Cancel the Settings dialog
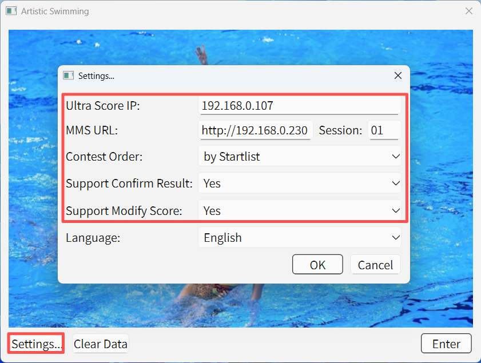The width and height of the screenshot is (481, 363). pyautogui.click(x=375, y=265)
